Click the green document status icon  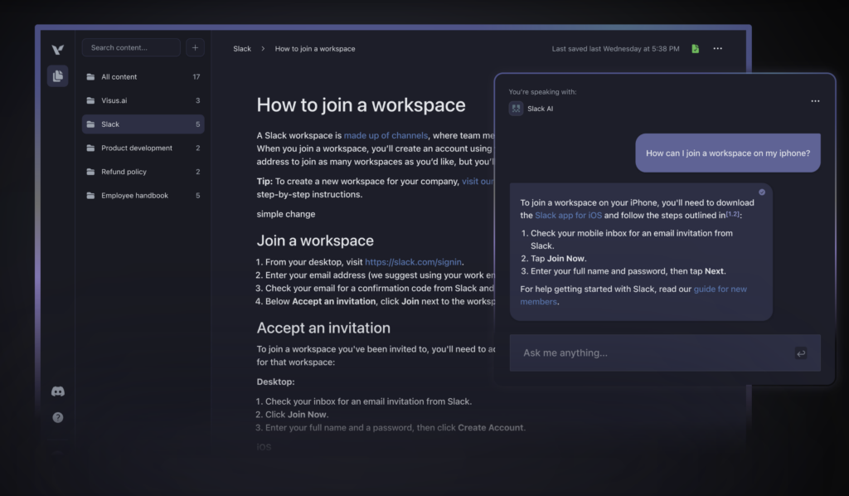tap(695, 49)
